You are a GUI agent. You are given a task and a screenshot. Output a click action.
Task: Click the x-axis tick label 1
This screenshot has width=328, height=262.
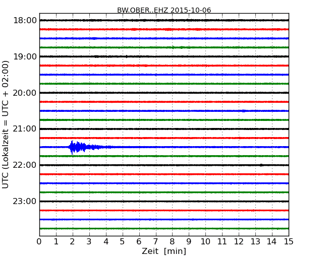click(x=56, y=242)
